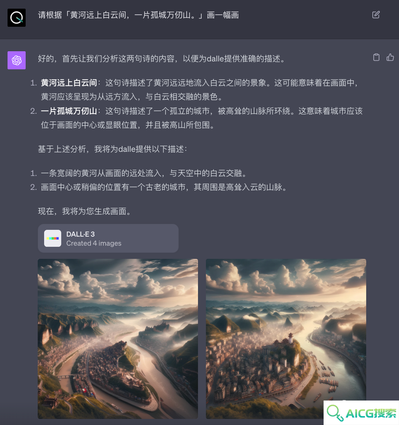Screen dimensions: 399x425
Task: Click the green magnifier in the AICG watermark
Action: tap(335, 413)
